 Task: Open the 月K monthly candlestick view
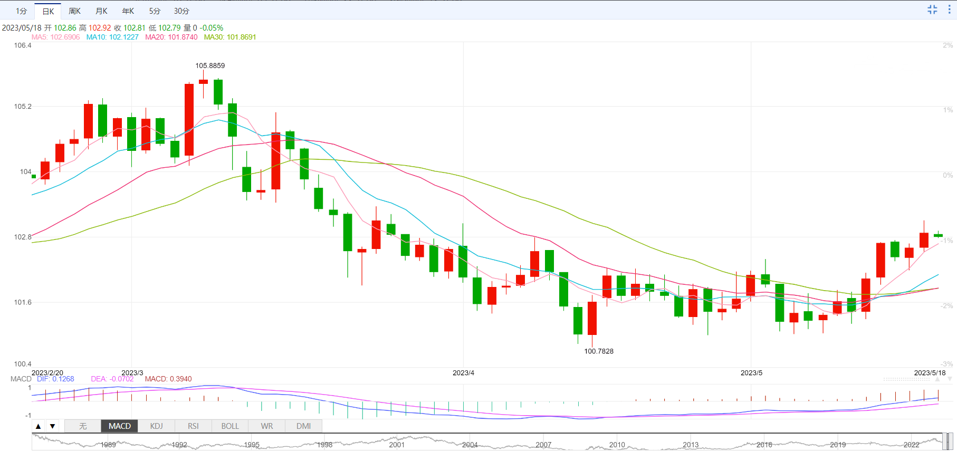click(x=101, y=11)
